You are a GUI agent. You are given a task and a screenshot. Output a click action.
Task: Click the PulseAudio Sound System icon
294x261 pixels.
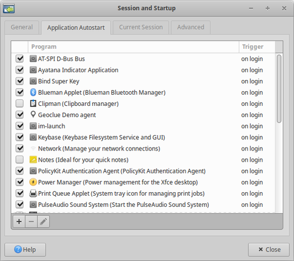tap(33, 205)
